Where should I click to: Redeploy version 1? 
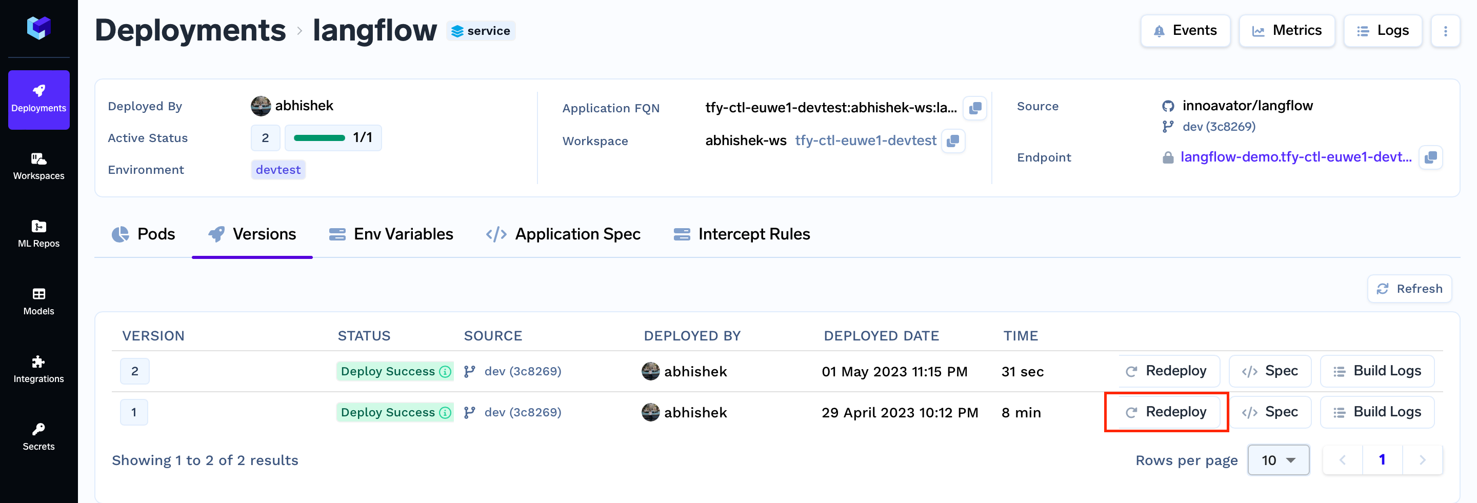pos(1166,412)
